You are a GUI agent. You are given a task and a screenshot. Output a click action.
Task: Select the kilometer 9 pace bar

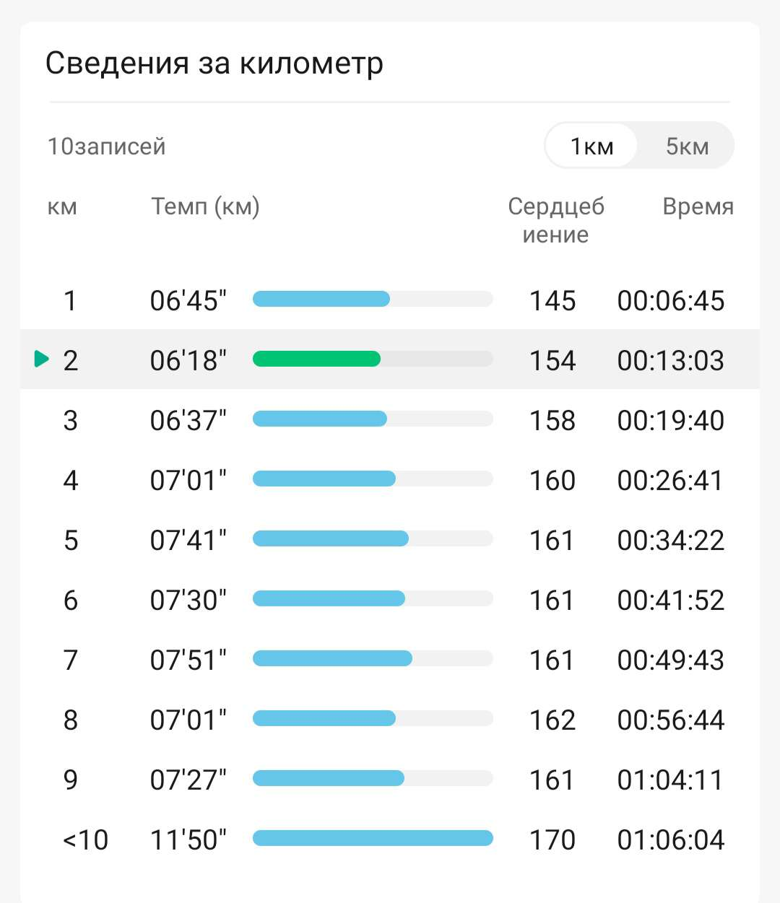click(x=373, y=778)
